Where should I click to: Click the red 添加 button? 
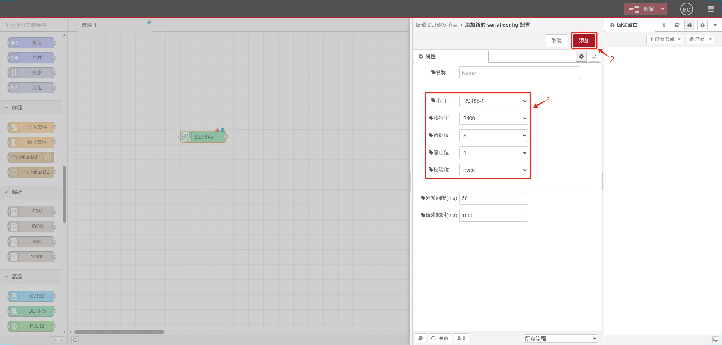click(x=584, y=41)
